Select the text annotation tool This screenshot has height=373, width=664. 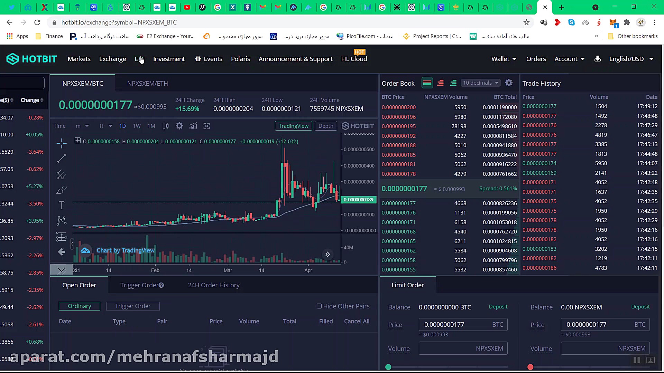62,205
